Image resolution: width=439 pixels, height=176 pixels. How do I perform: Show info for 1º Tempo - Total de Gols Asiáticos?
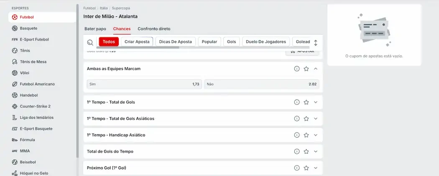tap(297, 119)
